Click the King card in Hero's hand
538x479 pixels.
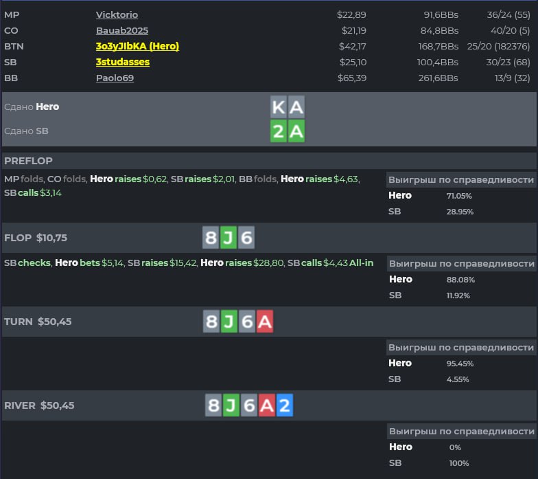pyautogui.click(x=279, y=107)
